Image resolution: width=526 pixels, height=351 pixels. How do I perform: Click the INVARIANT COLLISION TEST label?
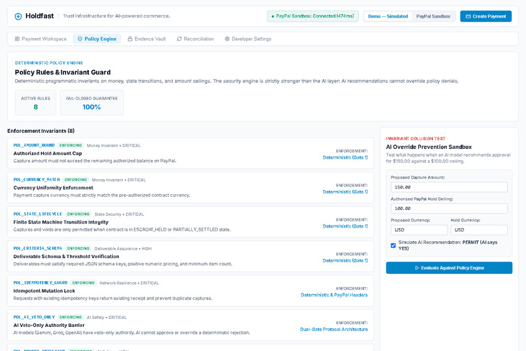pos(415,139)
